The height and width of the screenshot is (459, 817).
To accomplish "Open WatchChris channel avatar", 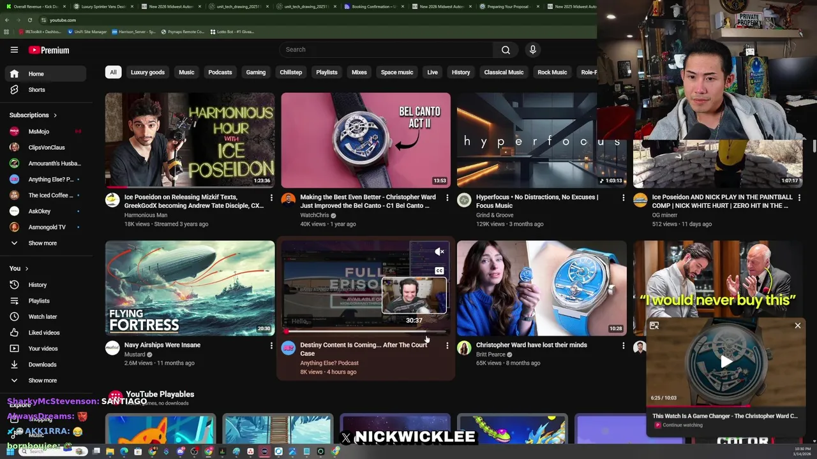I will tap(289, 200).
